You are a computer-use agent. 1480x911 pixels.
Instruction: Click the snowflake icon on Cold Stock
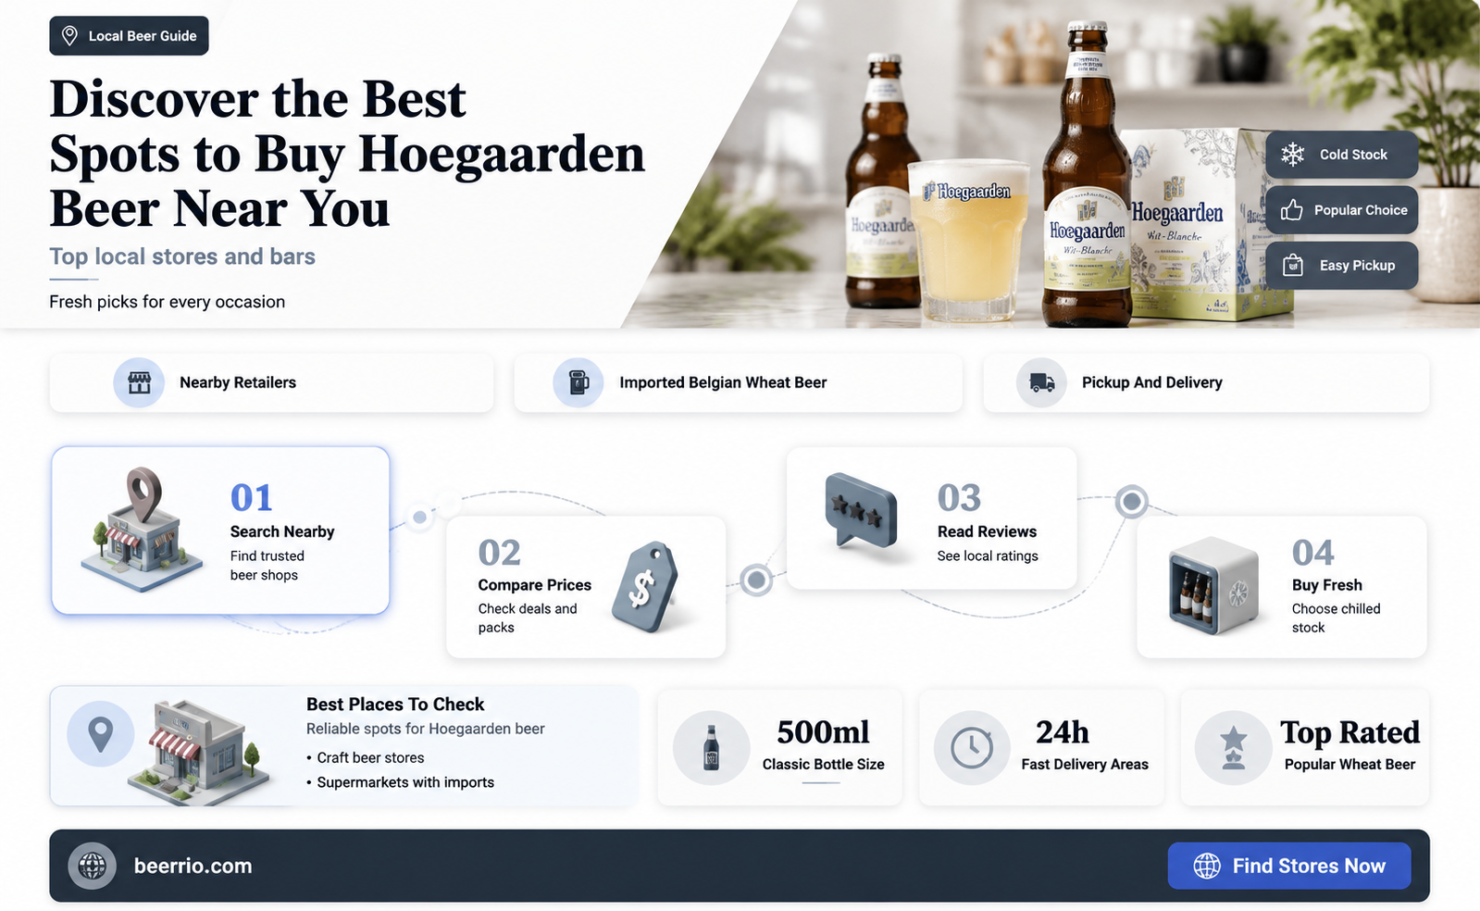[x=1293, y=155]
